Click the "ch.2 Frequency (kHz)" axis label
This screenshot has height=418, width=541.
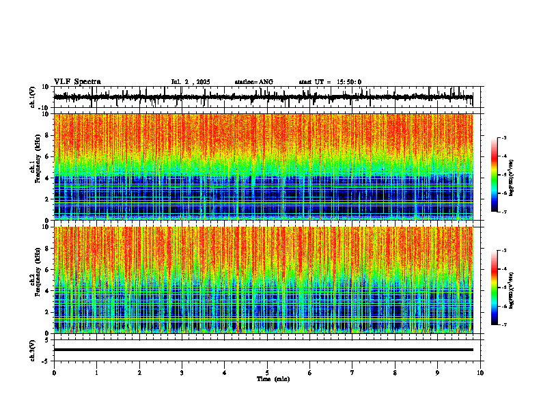(x=36, y=272)
